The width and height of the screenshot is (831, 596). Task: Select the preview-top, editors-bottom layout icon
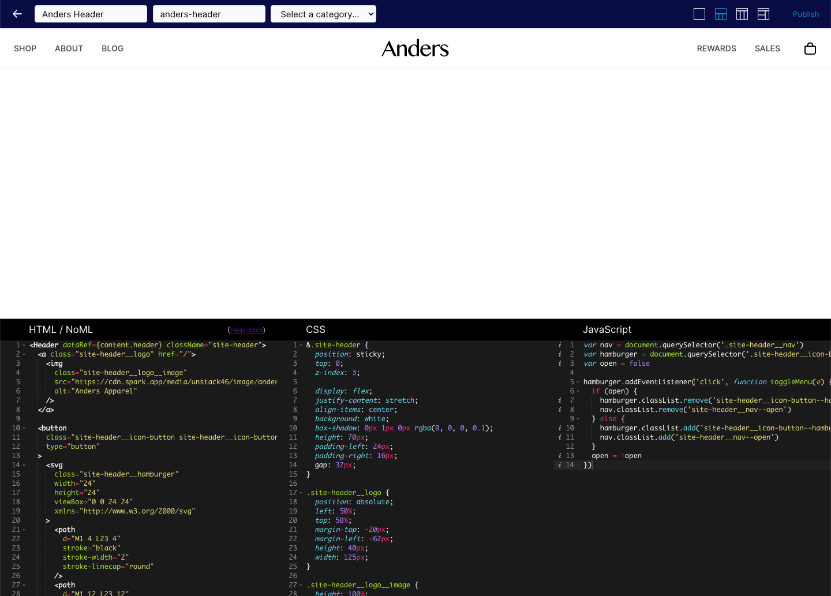click(721, 14)
